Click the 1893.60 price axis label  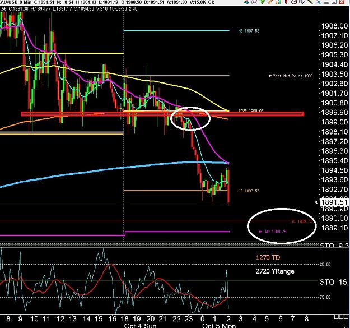(334, 179)
